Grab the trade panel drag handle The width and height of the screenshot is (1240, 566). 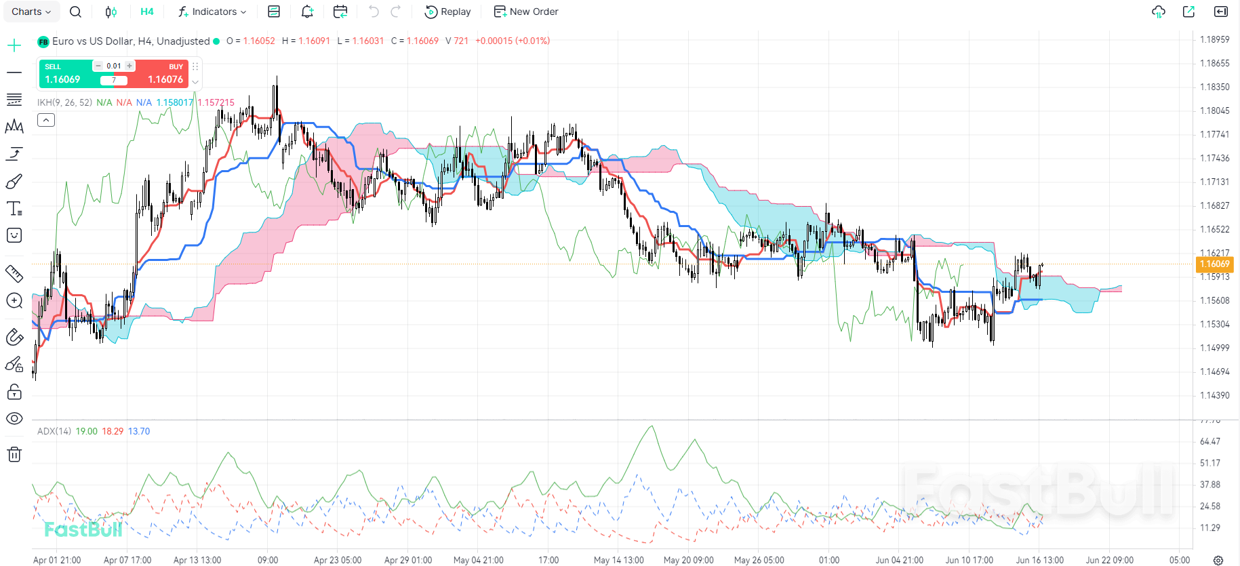pyautogui.click(x=195, y=66)
